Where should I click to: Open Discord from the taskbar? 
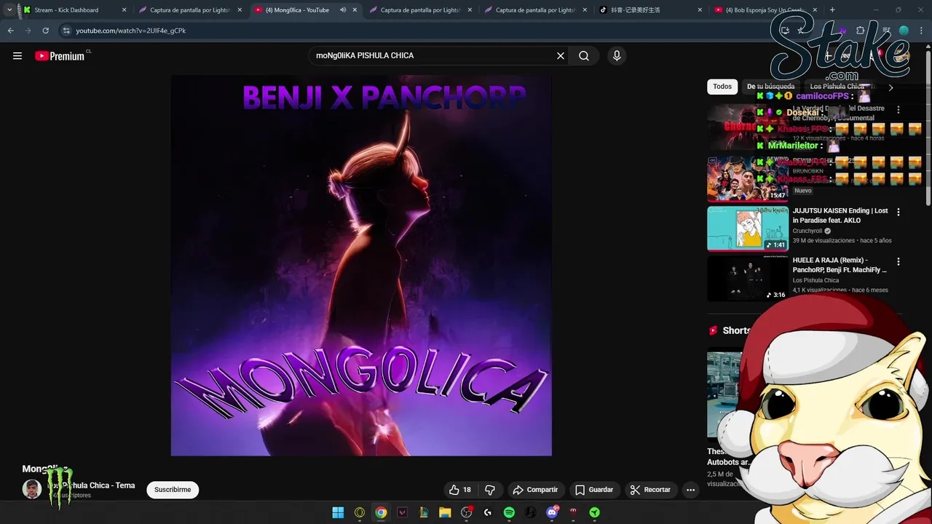(x=552, y=512)
